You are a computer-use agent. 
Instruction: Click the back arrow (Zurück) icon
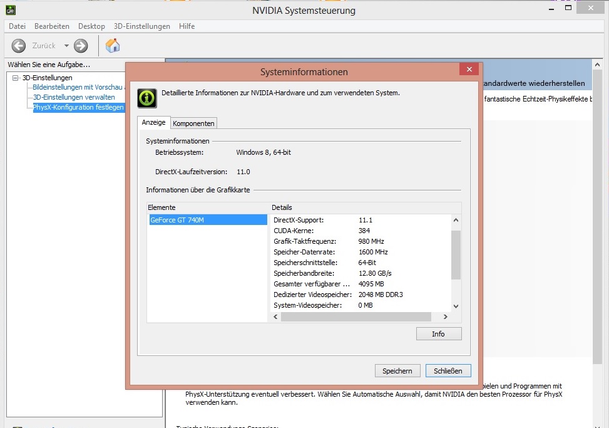click(19, 46)
